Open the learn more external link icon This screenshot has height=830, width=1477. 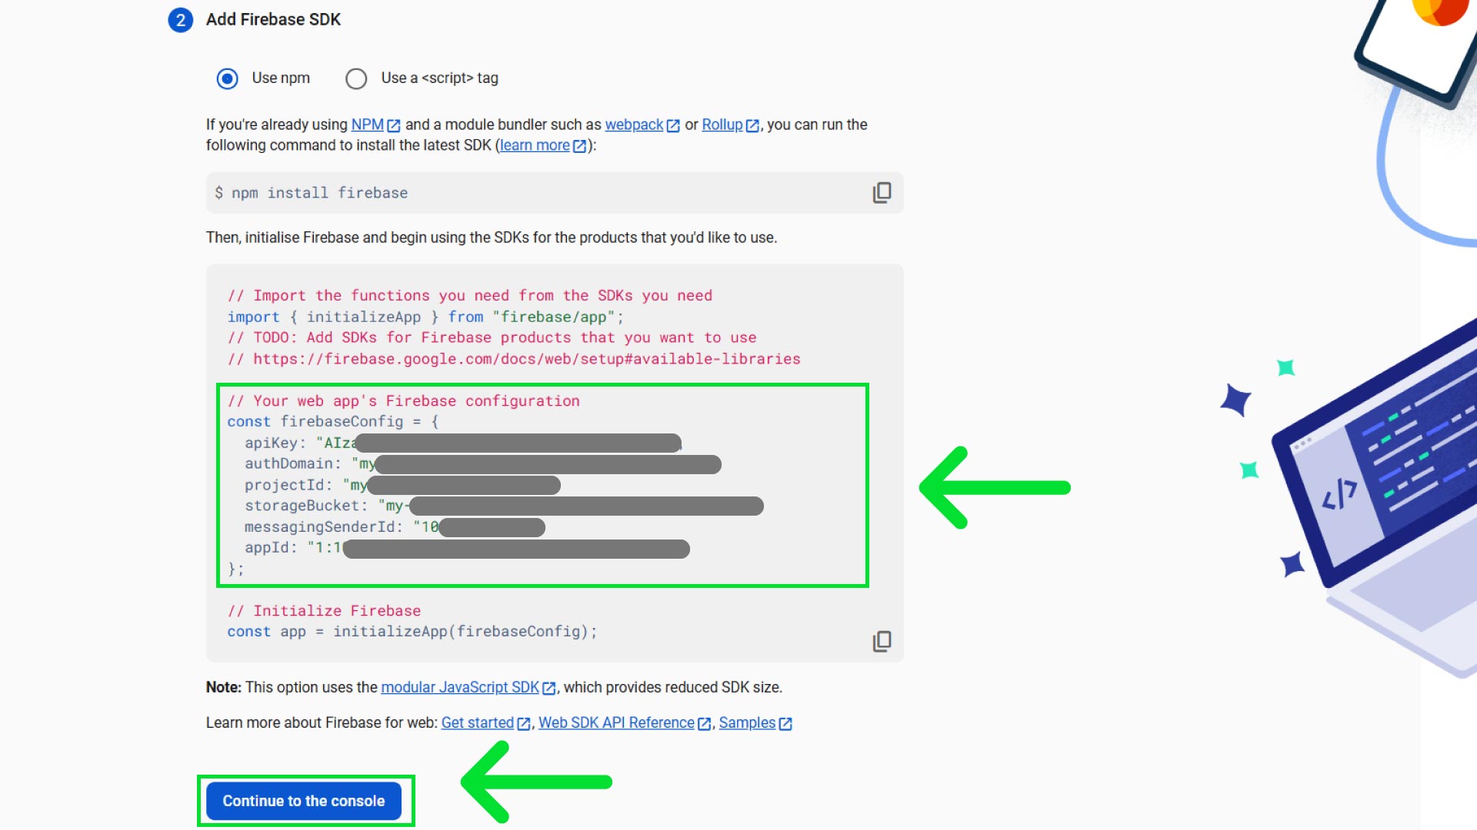[x=578, y=145]
